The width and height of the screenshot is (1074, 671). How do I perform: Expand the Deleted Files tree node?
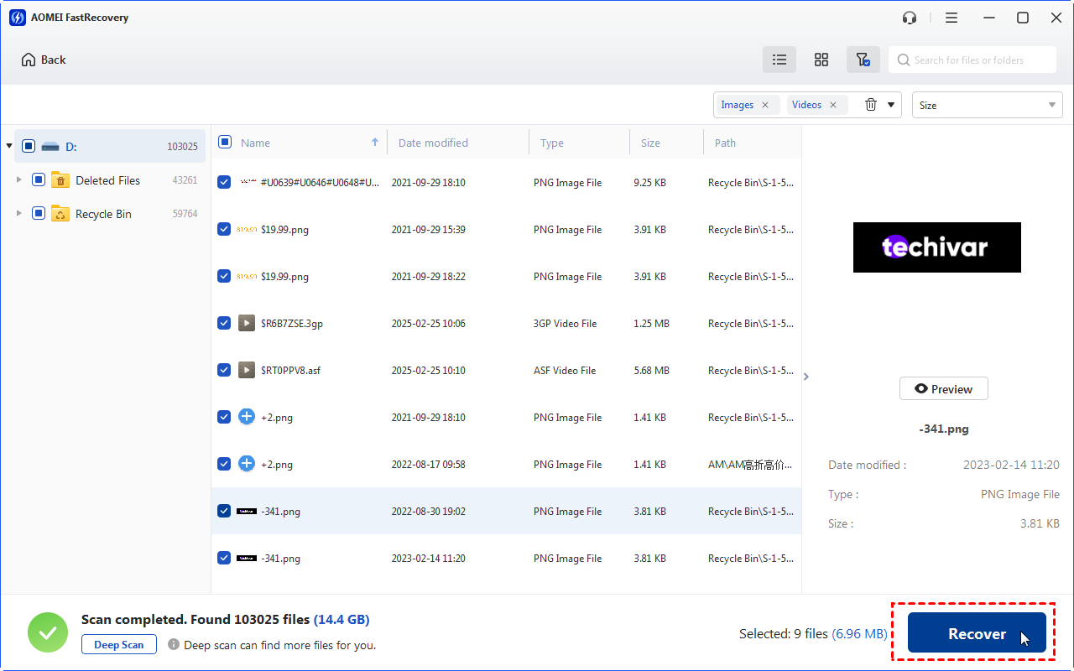click(19, 180)
